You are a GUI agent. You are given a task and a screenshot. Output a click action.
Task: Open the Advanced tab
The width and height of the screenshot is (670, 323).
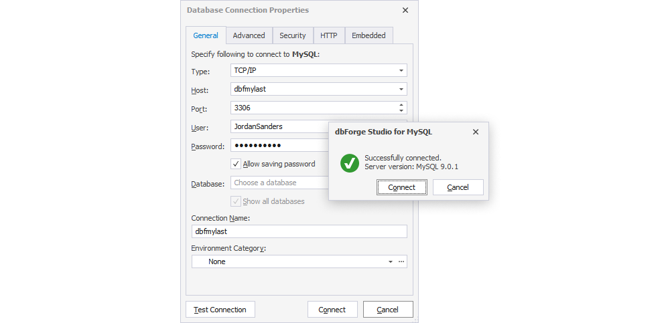[x=249, y=35]
